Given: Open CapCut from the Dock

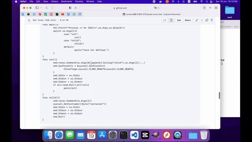Looking at the screenshot, I should (x=145, y=135).
